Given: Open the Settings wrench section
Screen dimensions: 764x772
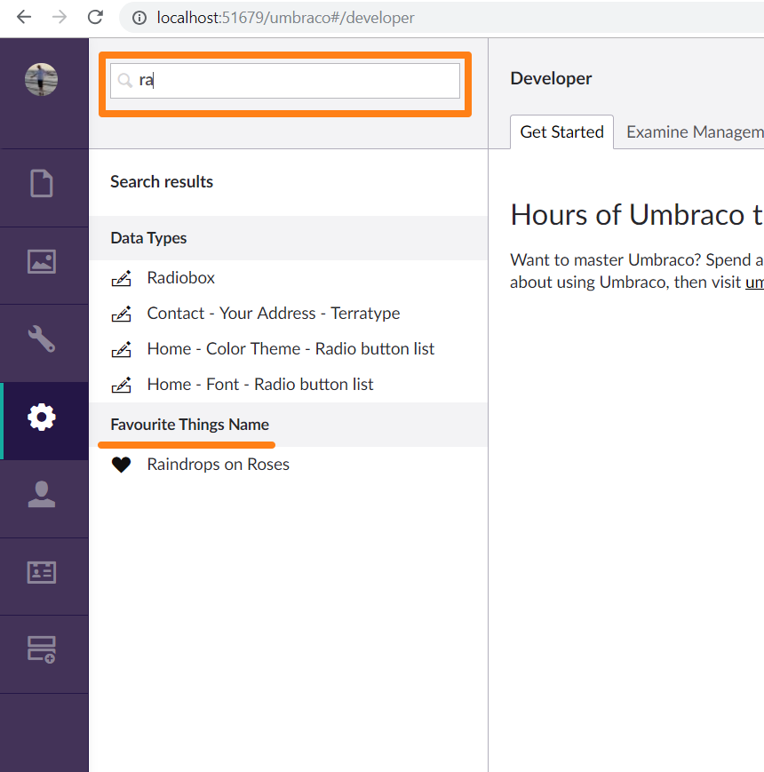Looking at the screenshot, I should 42,338.
